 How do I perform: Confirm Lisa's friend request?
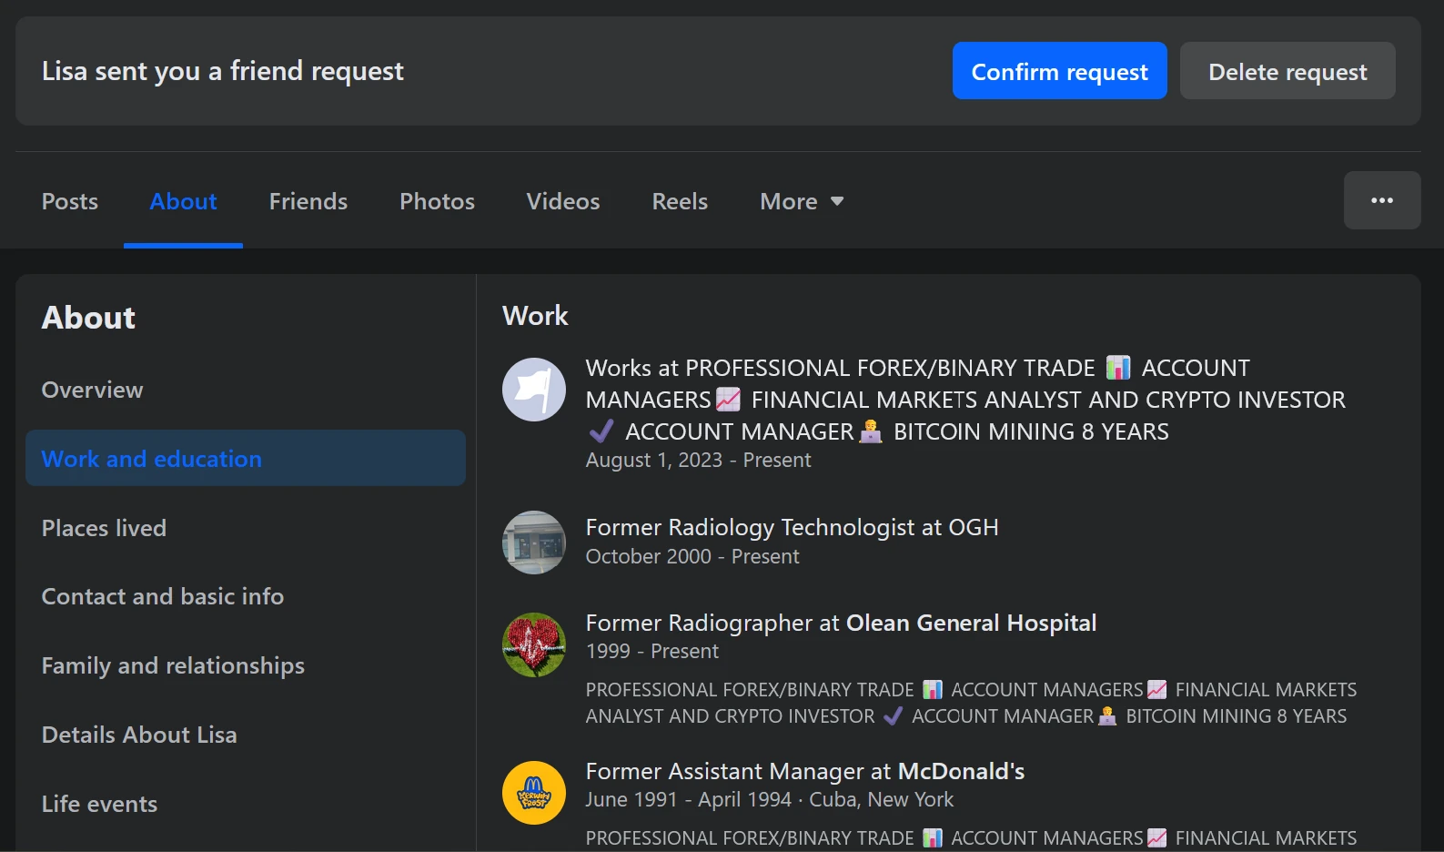(x=1059, y=71)
